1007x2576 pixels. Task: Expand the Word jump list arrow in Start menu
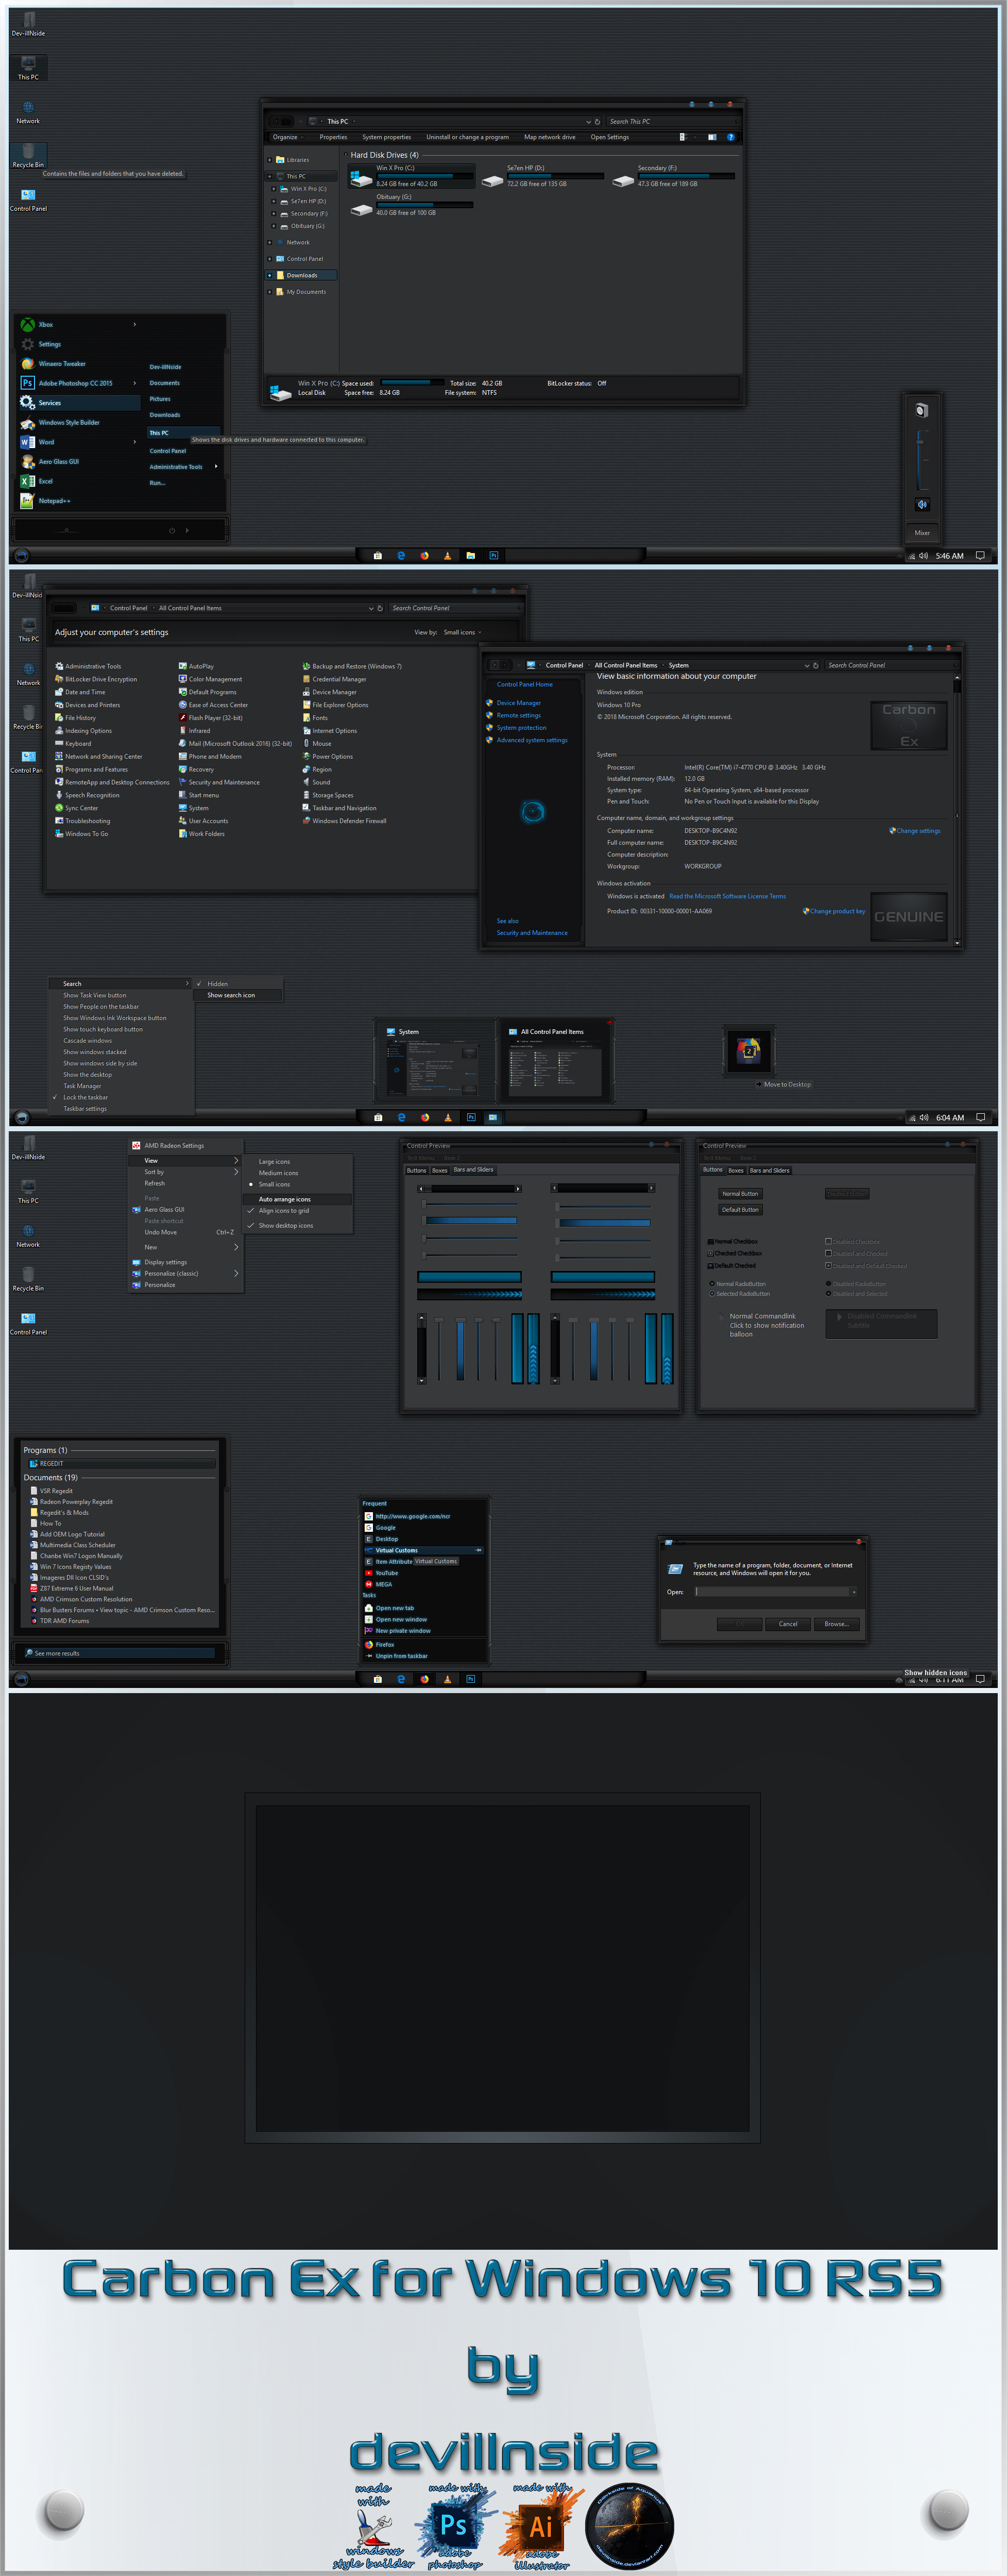(135, 441)
